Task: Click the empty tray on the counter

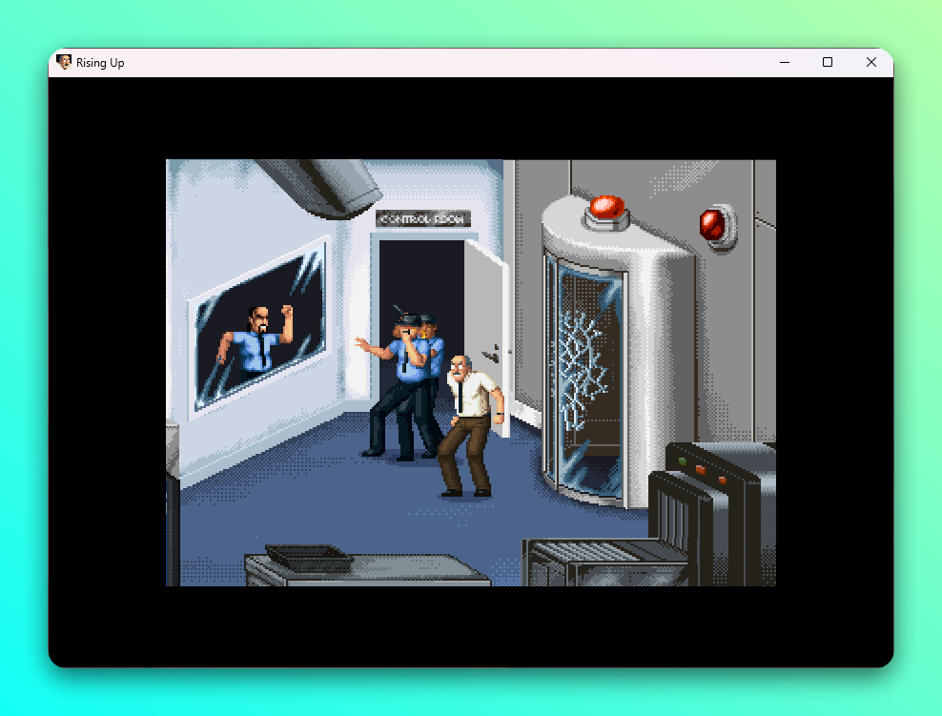Action: (307, 554)
